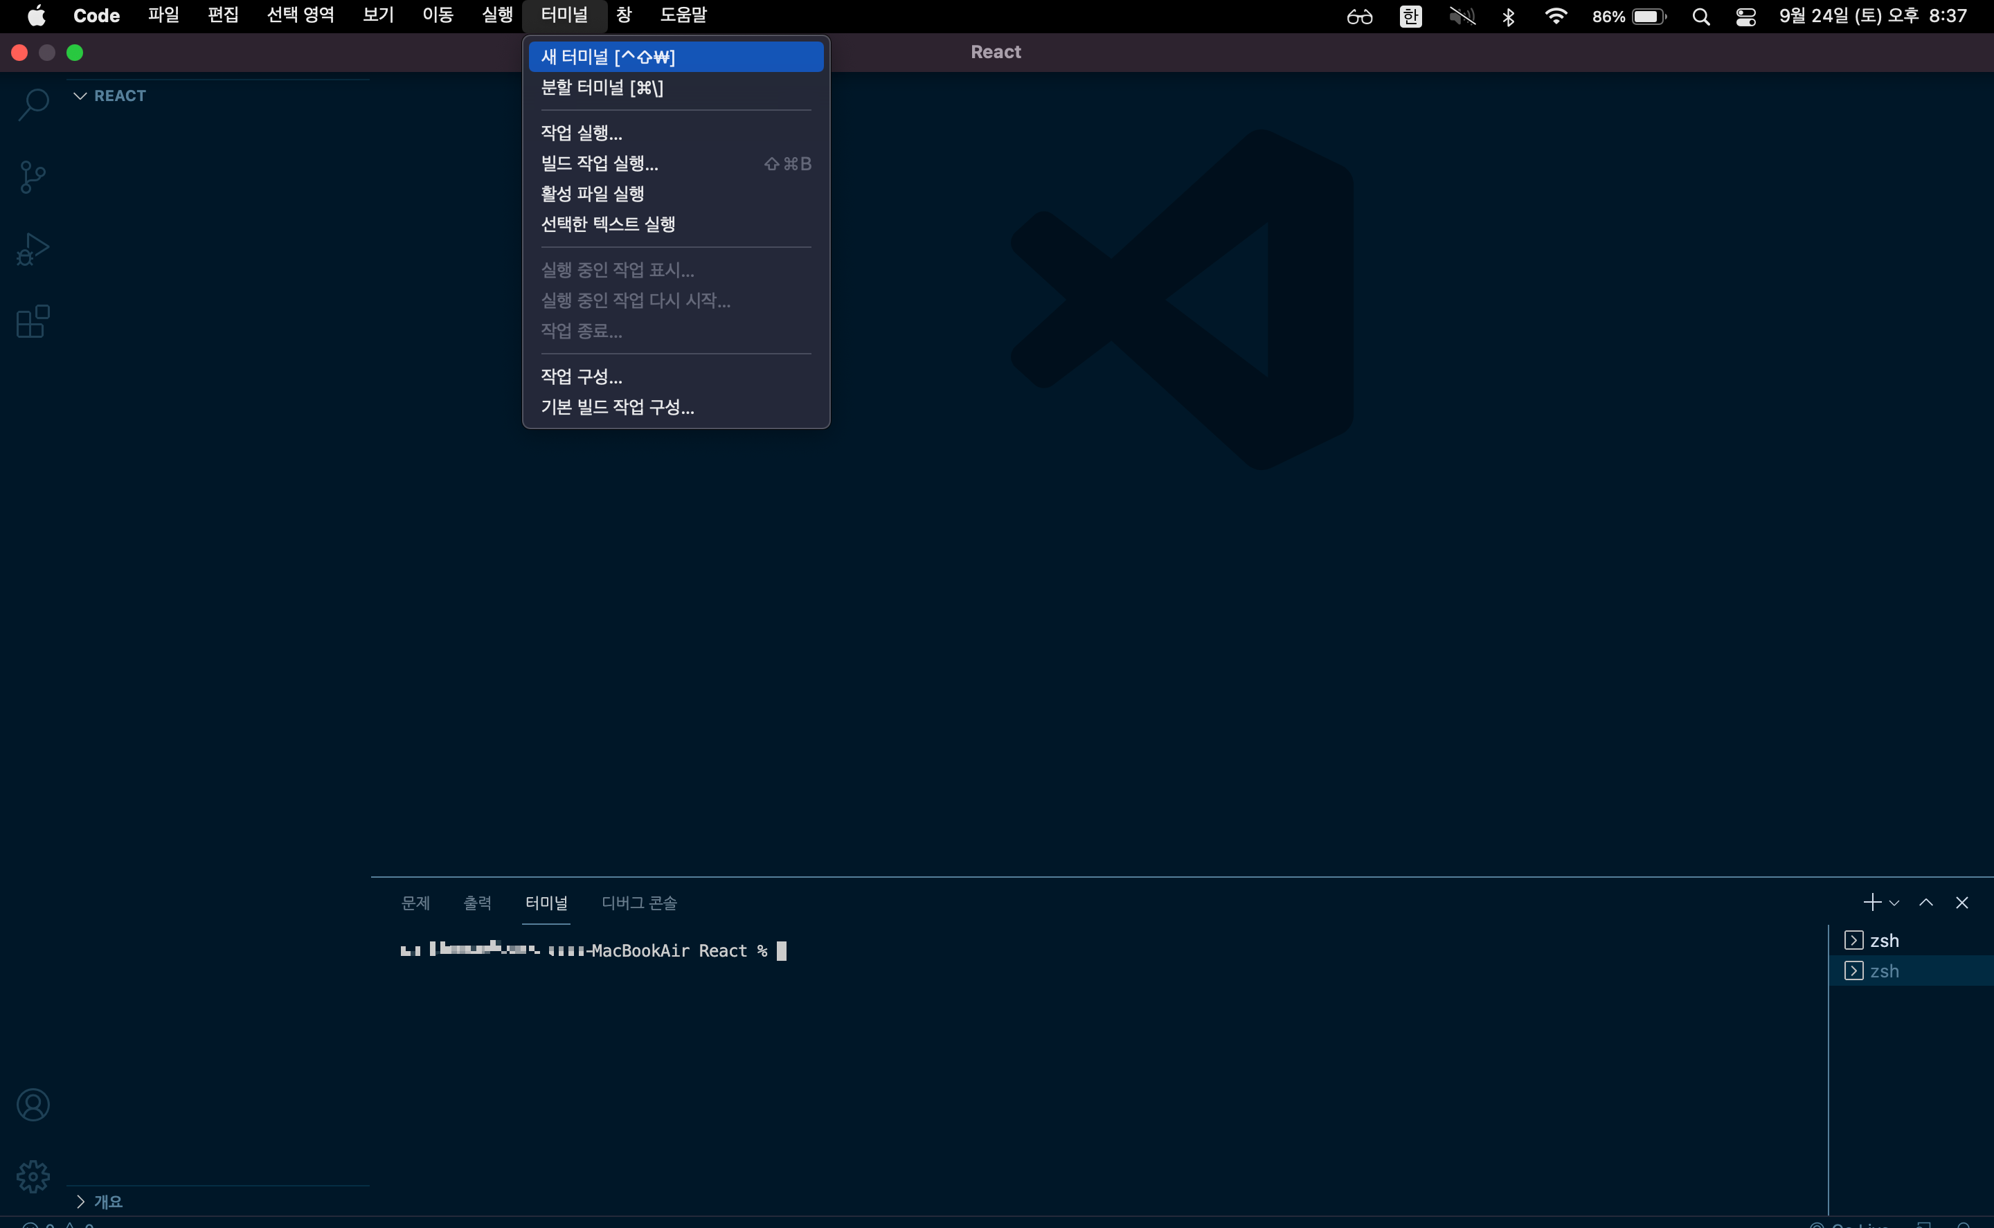Open the Manage gear icon

click(33, 1176)
